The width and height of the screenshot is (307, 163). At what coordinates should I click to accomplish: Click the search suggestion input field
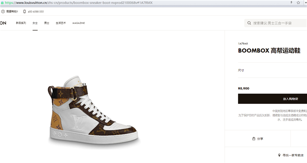click(276, 23)
